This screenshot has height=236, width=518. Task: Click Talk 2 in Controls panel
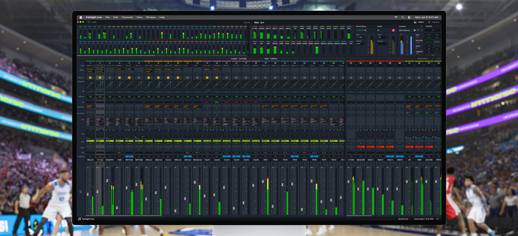tap(437, 34)
